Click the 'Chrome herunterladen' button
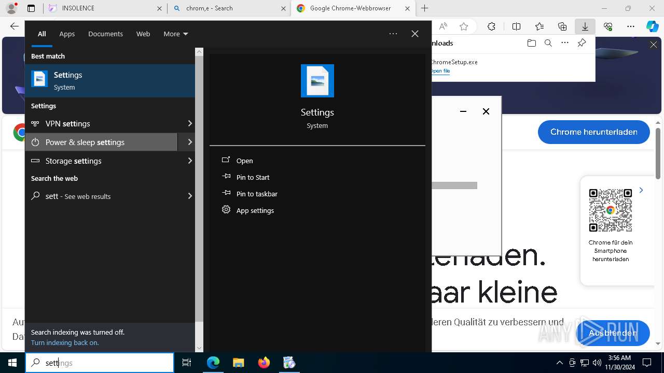This screenshot has height=373, width=664. click(x=594, y=132)
